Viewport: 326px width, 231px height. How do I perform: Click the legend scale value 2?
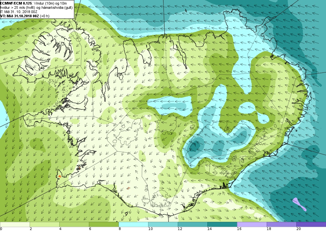pyautogui.click(x=31, y=229)
